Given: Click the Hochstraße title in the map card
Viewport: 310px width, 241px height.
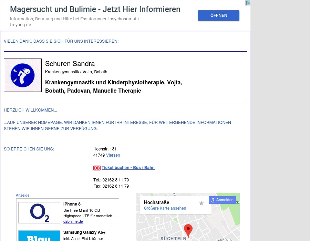Looking at the screenshot, I should click(157, 202).
